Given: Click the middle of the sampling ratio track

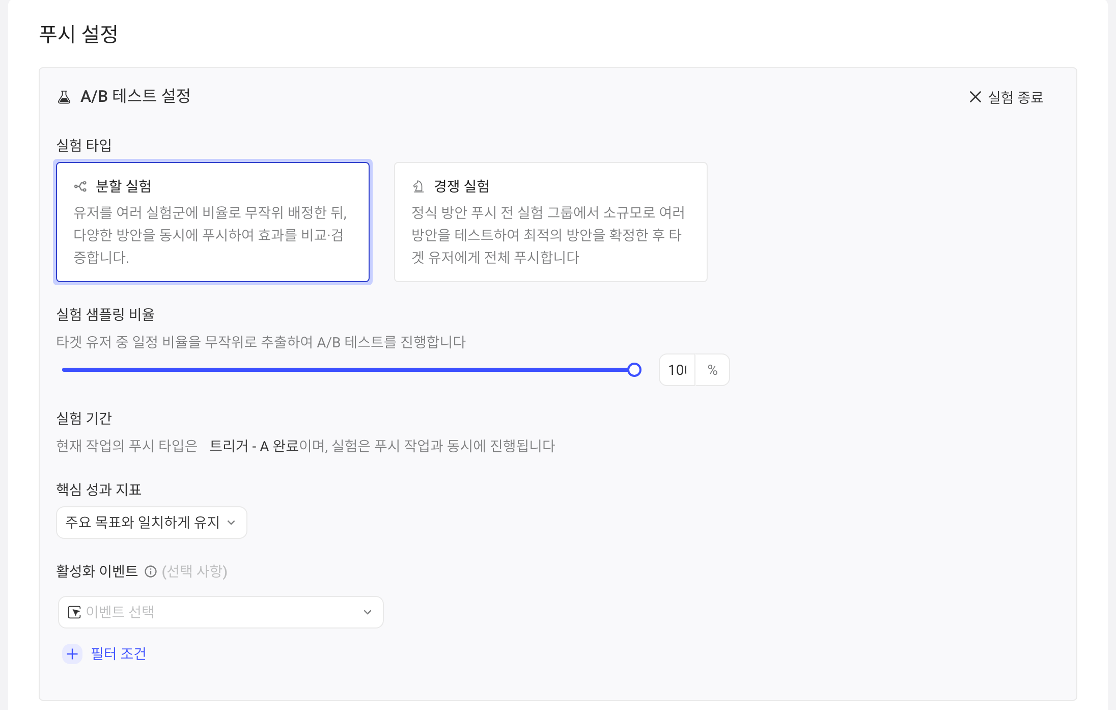Looking at the screenshot, I should 348,370.
